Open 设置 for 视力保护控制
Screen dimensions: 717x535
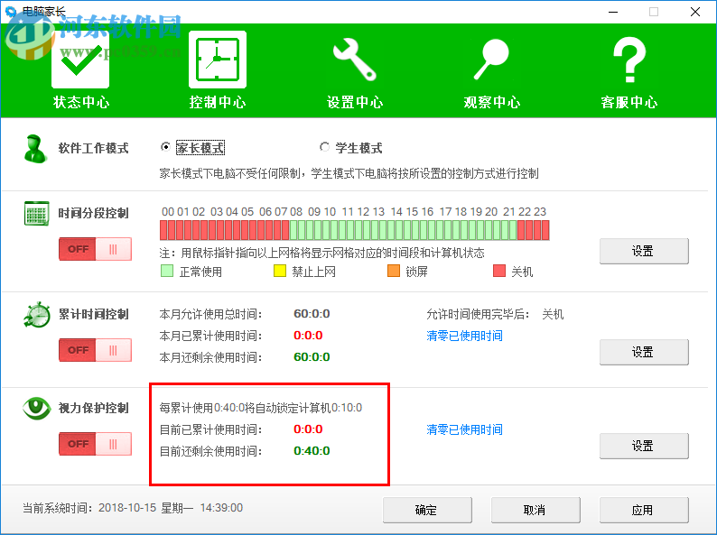click(644, 446)
